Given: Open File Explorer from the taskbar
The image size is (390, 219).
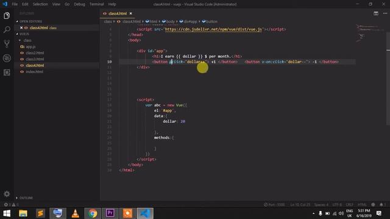Looking at the screenshot, I should [x=23, y=214].
